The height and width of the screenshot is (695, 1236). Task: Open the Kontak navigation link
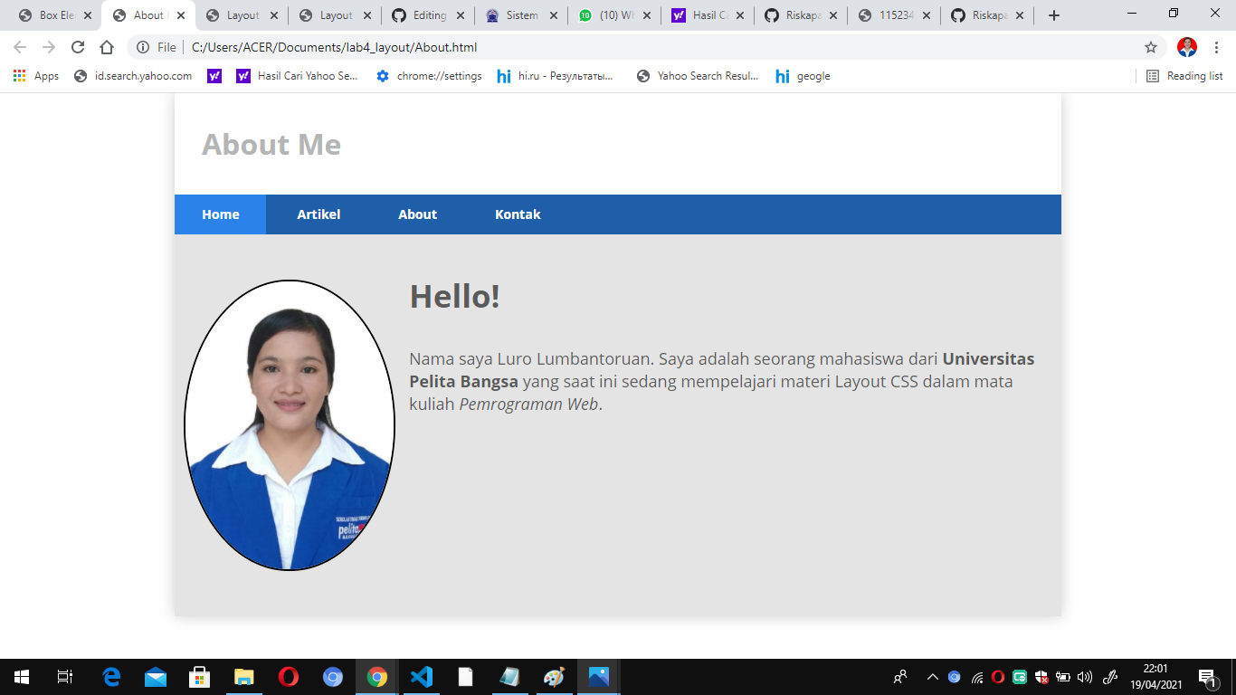pos(517,214)
